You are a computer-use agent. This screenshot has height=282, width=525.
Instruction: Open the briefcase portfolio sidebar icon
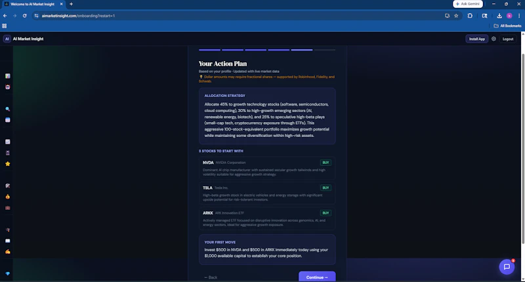(8, 208)
